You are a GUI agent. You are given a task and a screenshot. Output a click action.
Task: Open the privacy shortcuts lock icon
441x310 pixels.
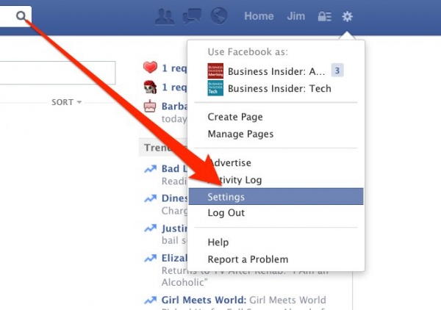click(x=325, y=16)
